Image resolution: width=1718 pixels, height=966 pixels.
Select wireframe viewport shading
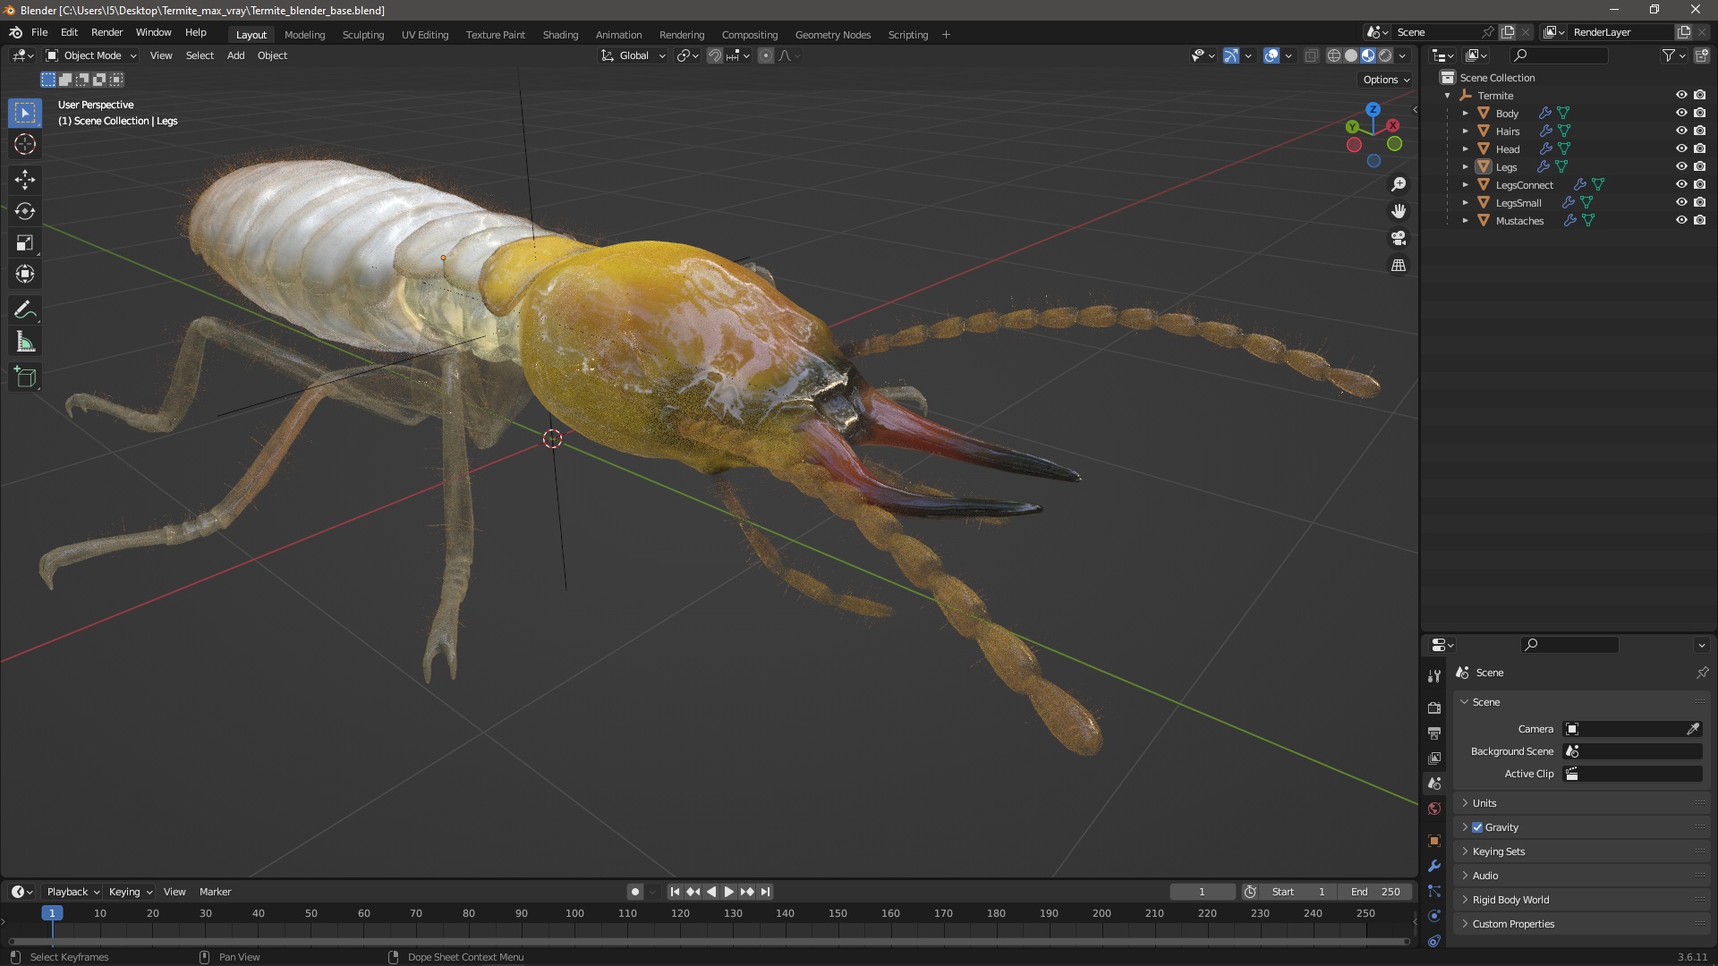tap(1334, 55)
